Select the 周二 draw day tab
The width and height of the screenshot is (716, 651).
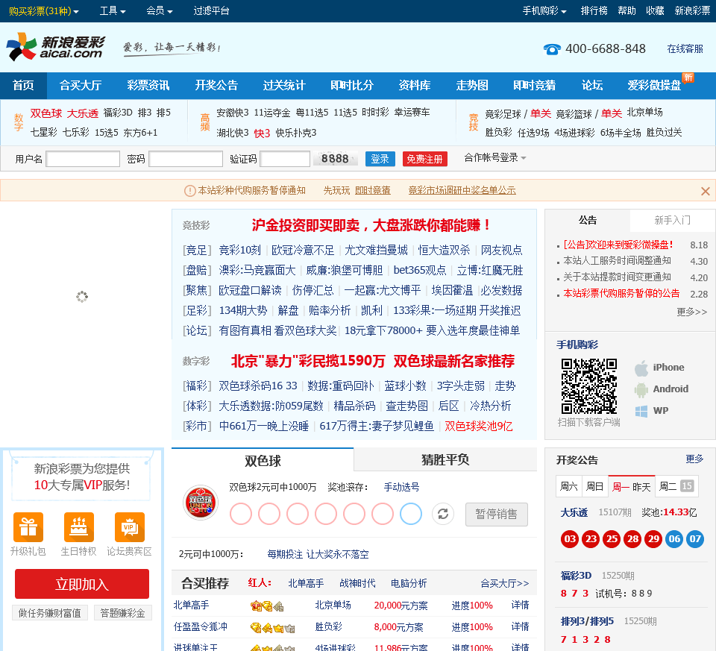click(676, 487)
